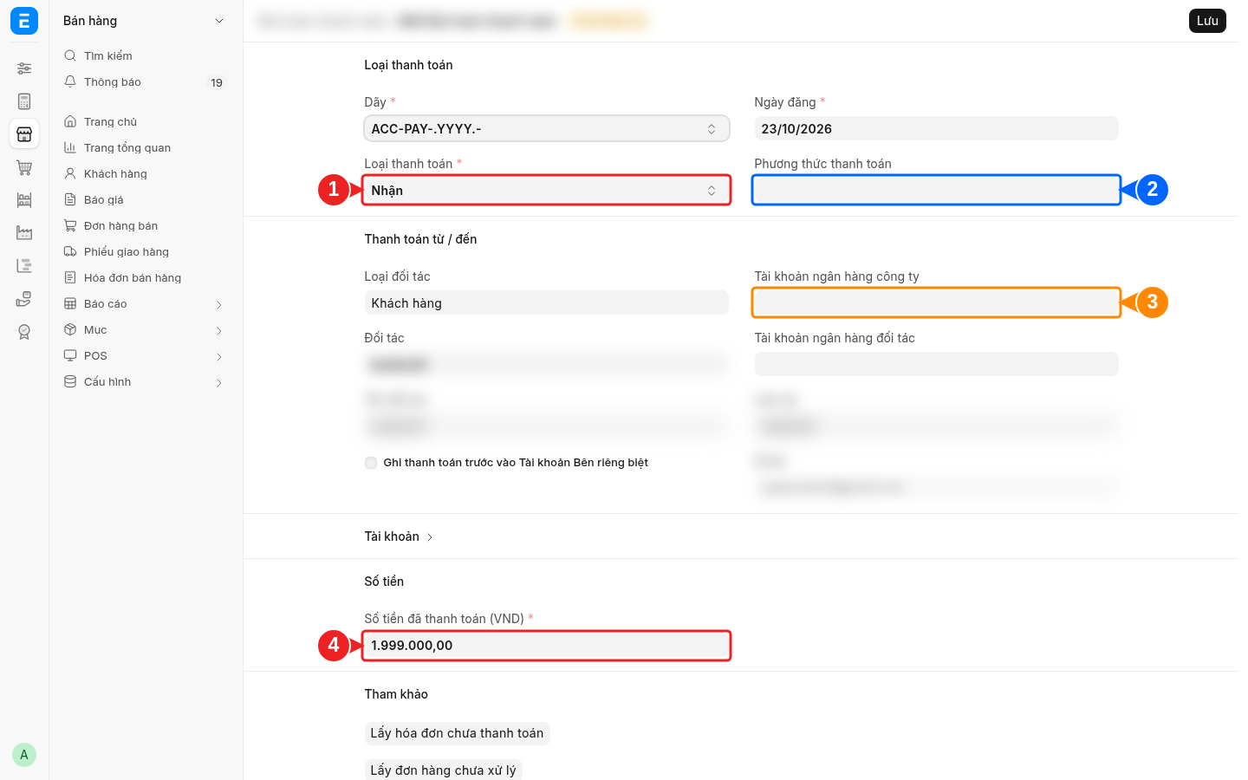Open the Loại thanh toán dropdown showing Nhận
1248x780 pixels.
[547, 191]
